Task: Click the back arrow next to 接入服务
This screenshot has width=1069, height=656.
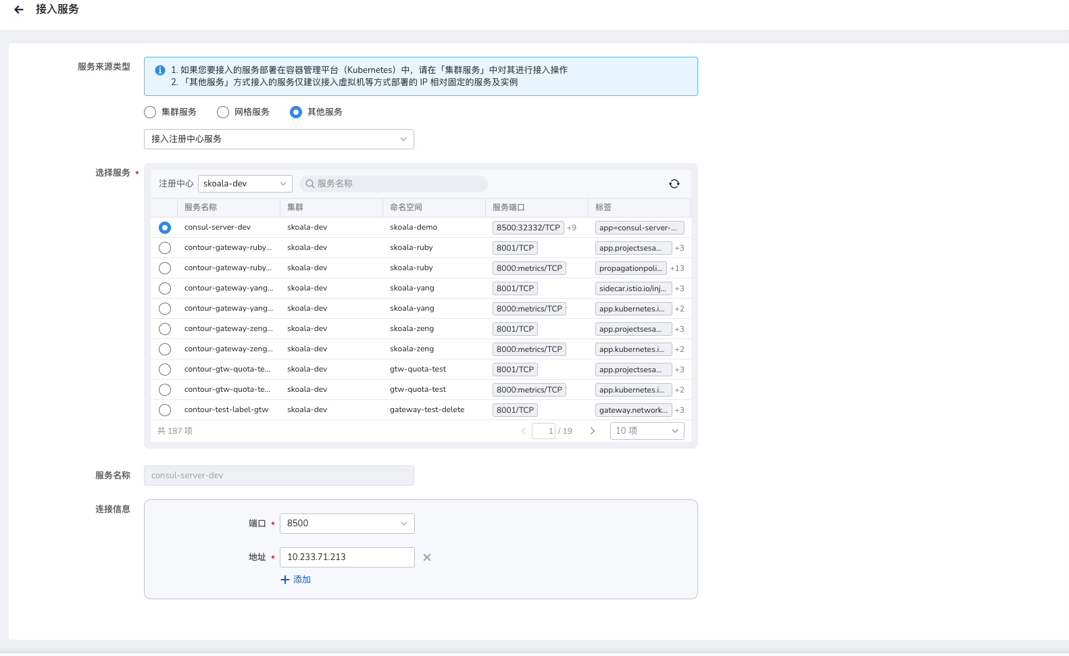Action: [19, 9]
